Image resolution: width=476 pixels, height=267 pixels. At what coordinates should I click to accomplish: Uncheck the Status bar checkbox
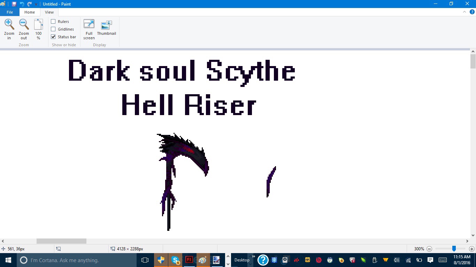pyautogui.click(x=53, y=37)
